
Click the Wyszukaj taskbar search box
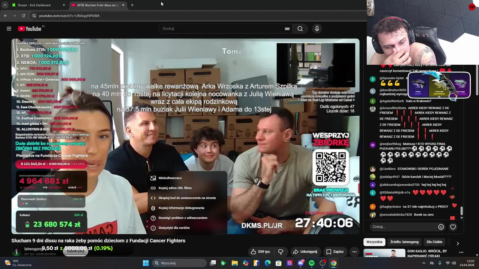click(x=180, y=263)
